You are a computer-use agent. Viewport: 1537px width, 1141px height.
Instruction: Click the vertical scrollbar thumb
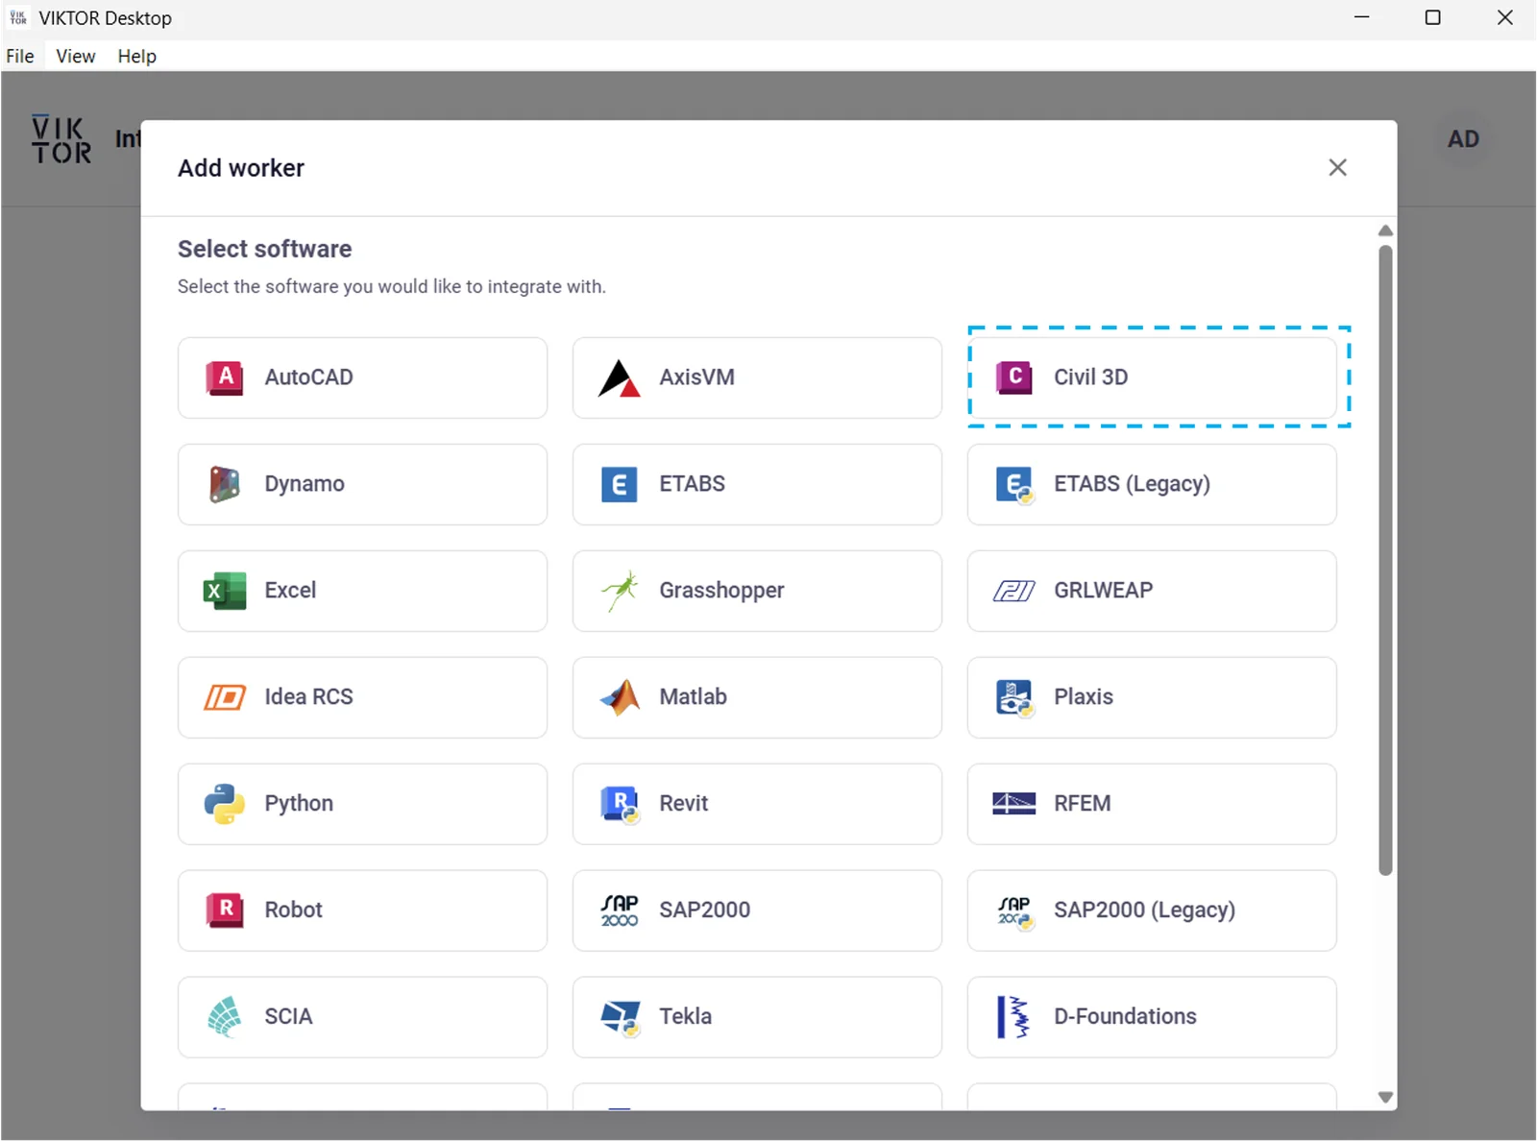[x=1385, y=560]
